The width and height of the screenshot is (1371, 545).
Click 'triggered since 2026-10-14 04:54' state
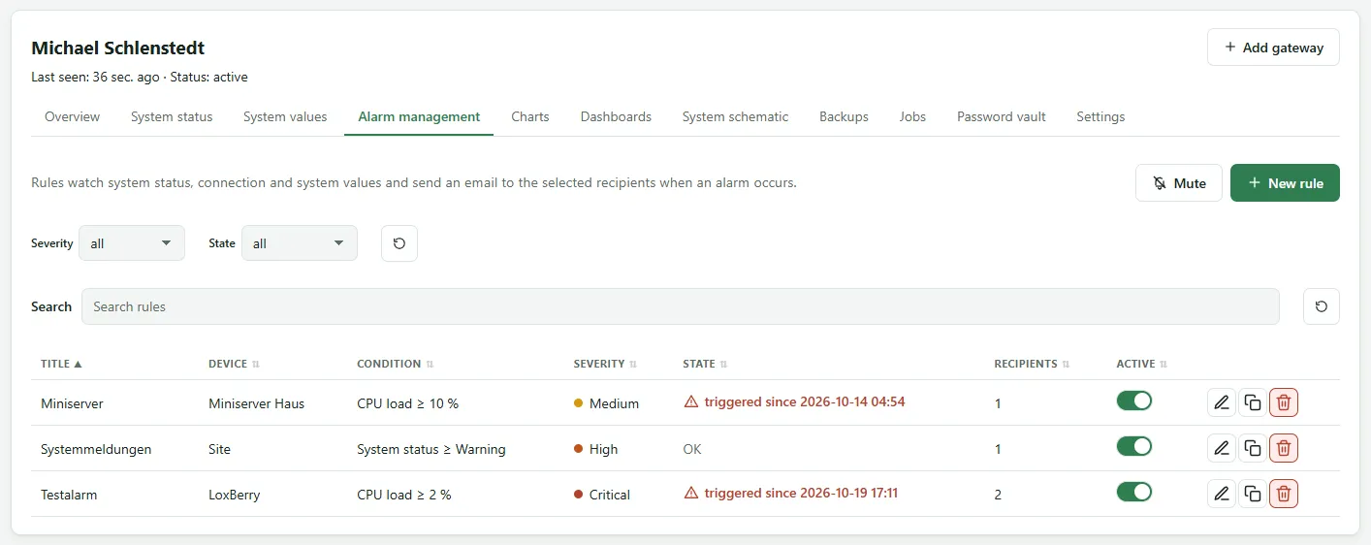(805, 401)
